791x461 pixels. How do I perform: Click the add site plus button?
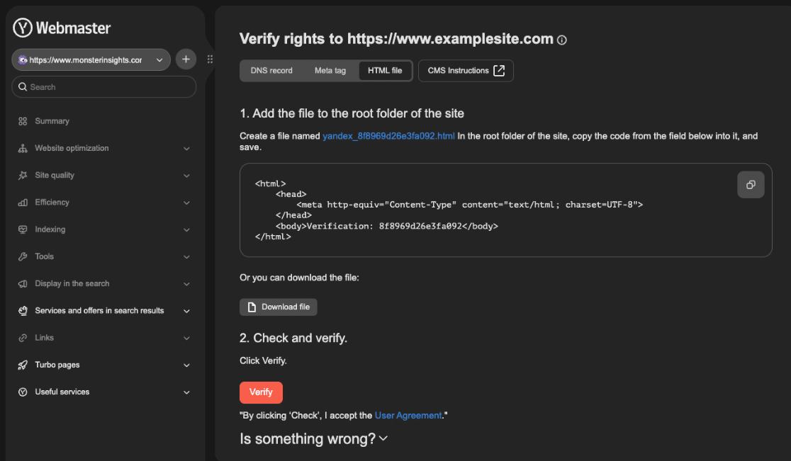[186, 59]
